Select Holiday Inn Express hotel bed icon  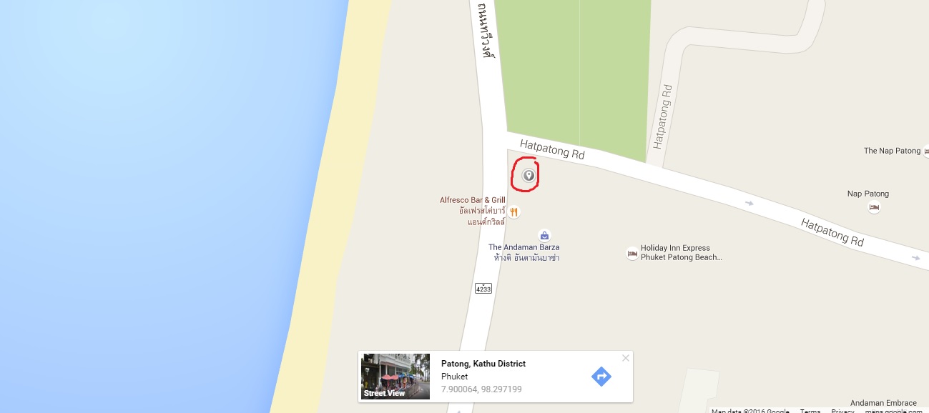point(632,253)
